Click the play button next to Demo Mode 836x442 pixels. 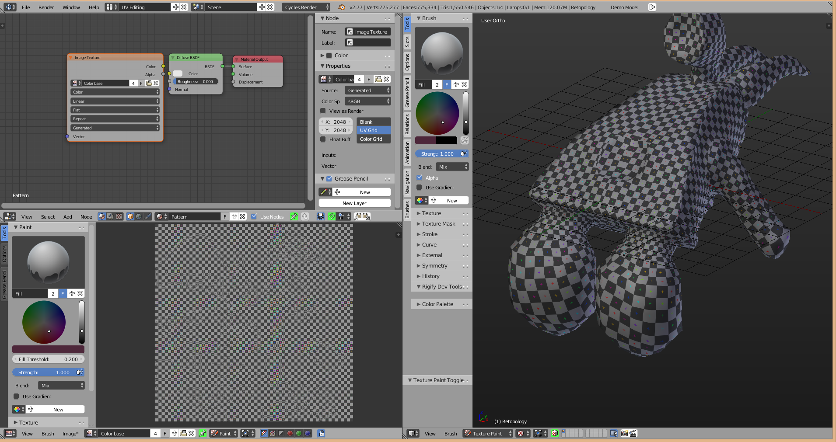pos(652,7)
